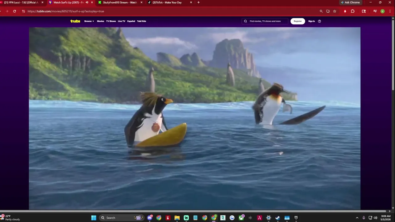Close the Watch Surf's Up tab

(92, 2)
